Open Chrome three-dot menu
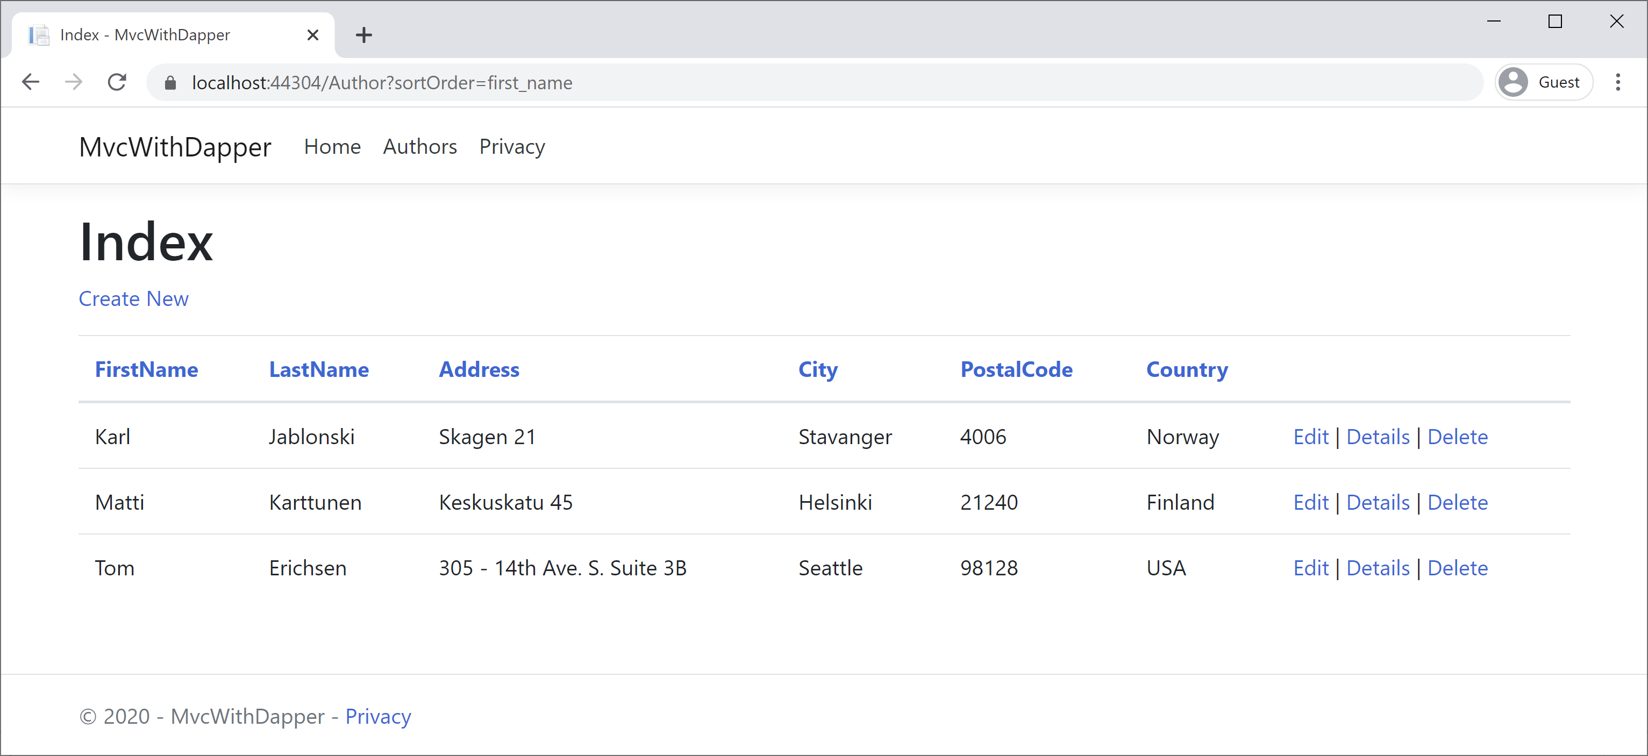Image resolution: width=1648 pixels, height=756 pixels. coord(1618,82)
